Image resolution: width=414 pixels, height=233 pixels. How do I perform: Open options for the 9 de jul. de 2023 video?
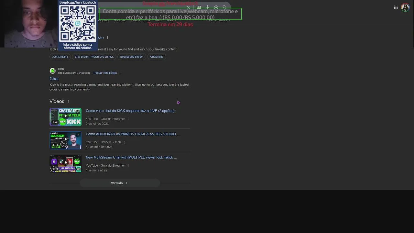[128, 119]
